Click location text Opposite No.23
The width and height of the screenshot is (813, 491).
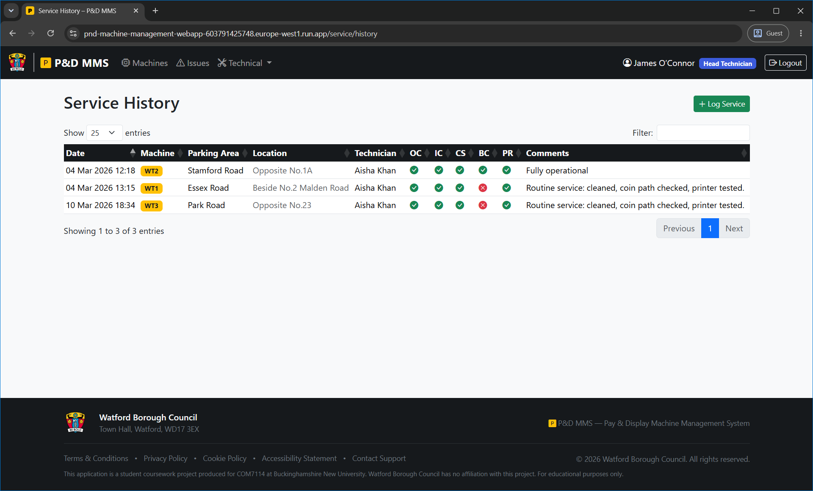[x=282, y=205]
